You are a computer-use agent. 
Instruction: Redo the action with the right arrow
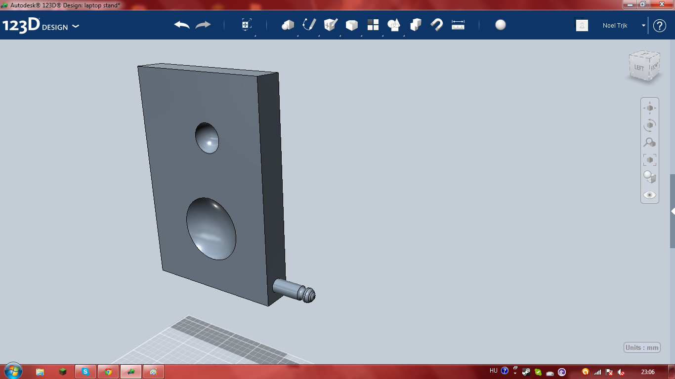203,25
